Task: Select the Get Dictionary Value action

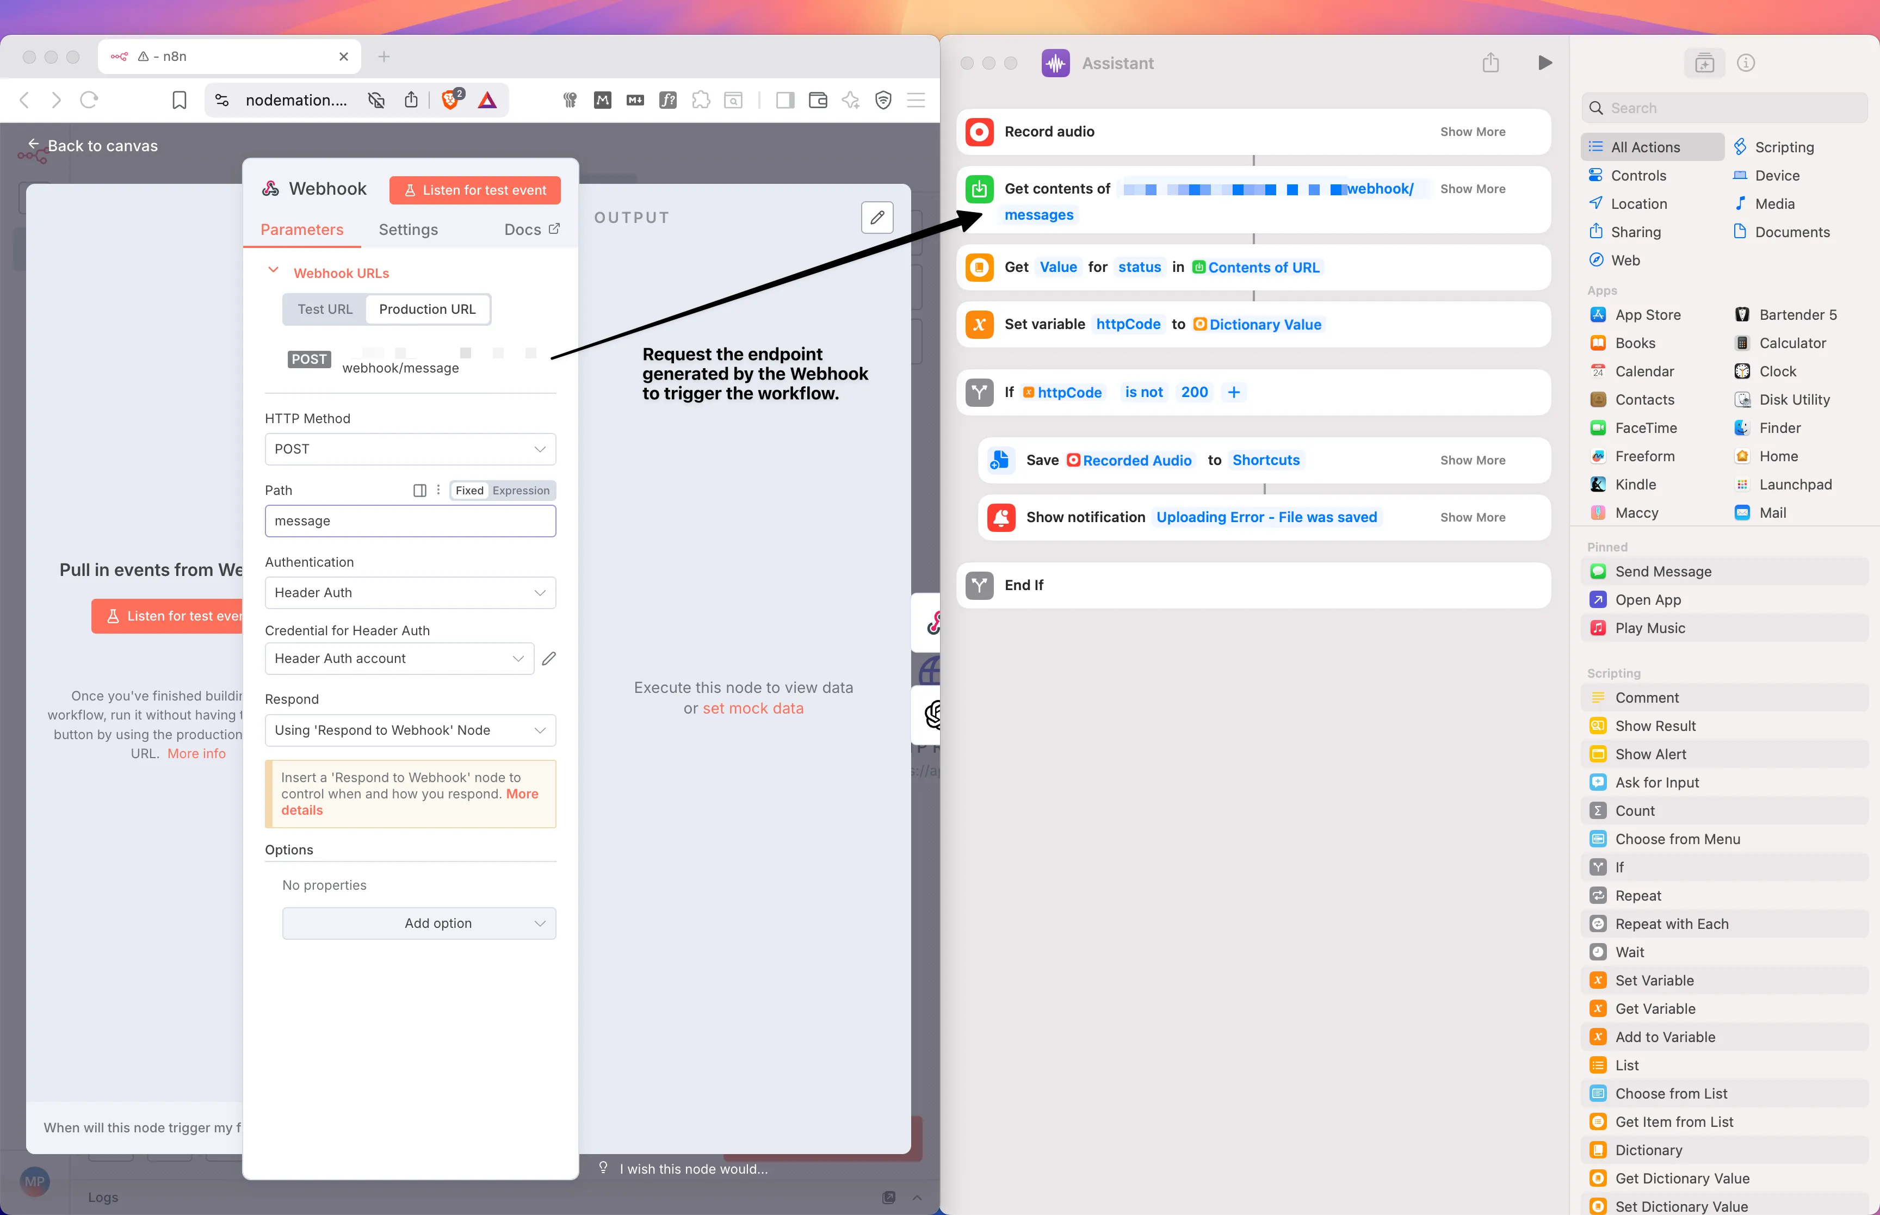Action: point(1724,1178)
